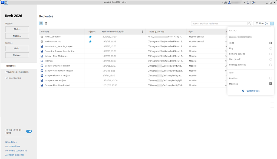The height and width of the screenshot is (159, 277).
Task: Select the Últimos 3 meses radio button
Action: [x=271, y=65]
